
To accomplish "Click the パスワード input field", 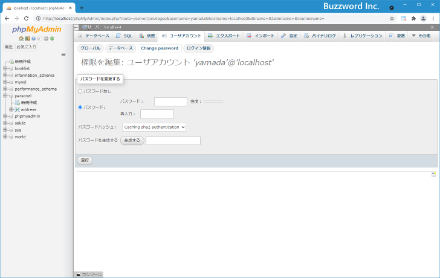I will [170, 102].
